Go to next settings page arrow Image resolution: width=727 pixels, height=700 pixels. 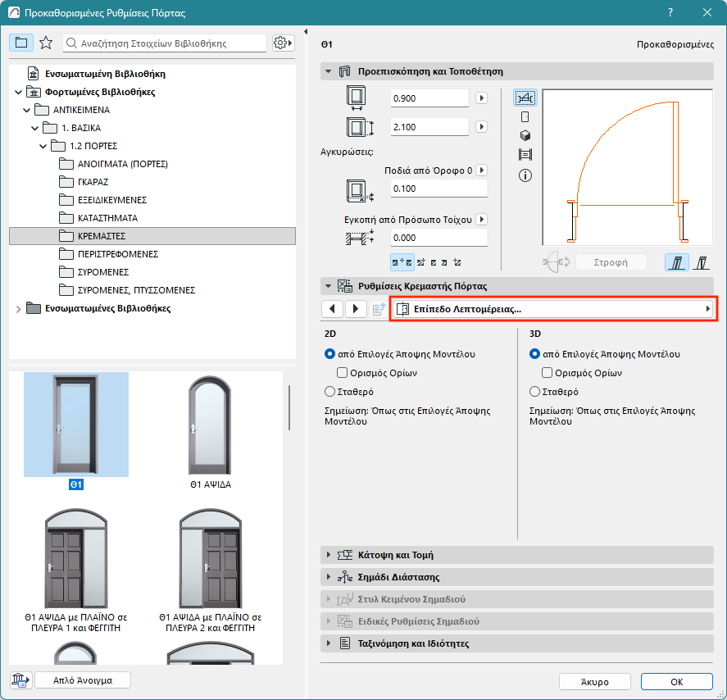point(356,309)
